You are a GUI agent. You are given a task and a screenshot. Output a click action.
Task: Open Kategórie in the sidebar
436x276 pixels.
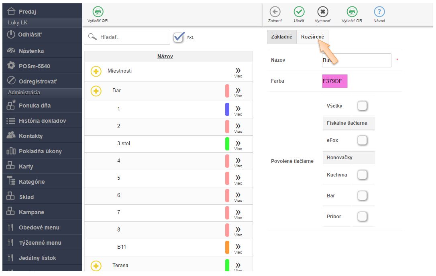point(32,182)
